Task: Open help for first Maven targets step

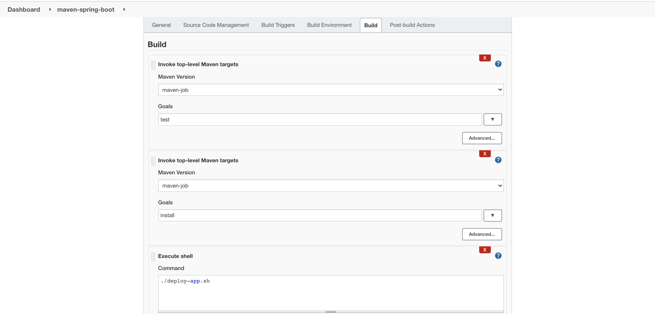Action: (x=498, y=64)
